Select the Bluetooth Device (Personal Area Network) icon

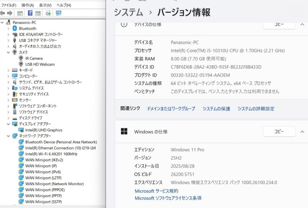tap(21, 142)
